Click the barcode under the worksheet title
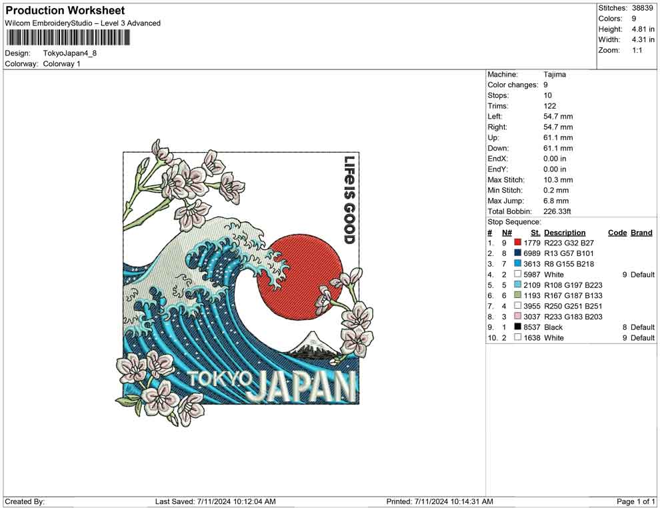 point(67,38)
